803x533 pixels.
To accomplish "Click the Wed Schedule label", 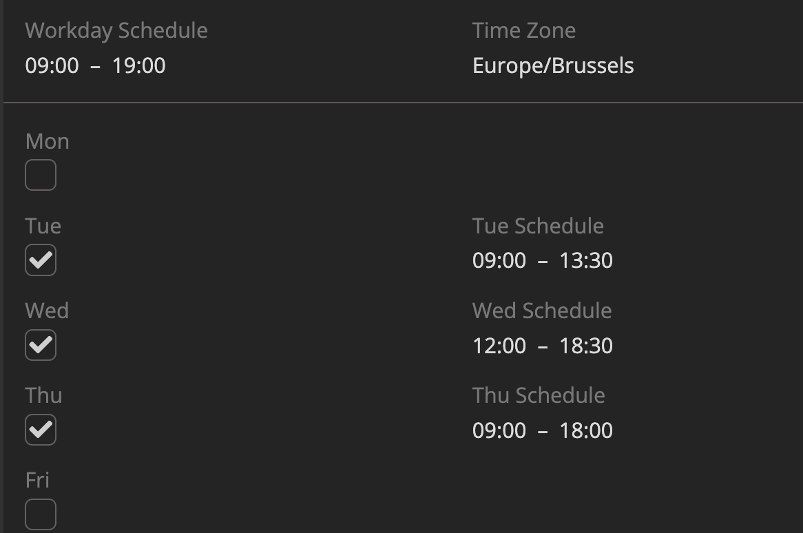I will (x=542, y=311).
